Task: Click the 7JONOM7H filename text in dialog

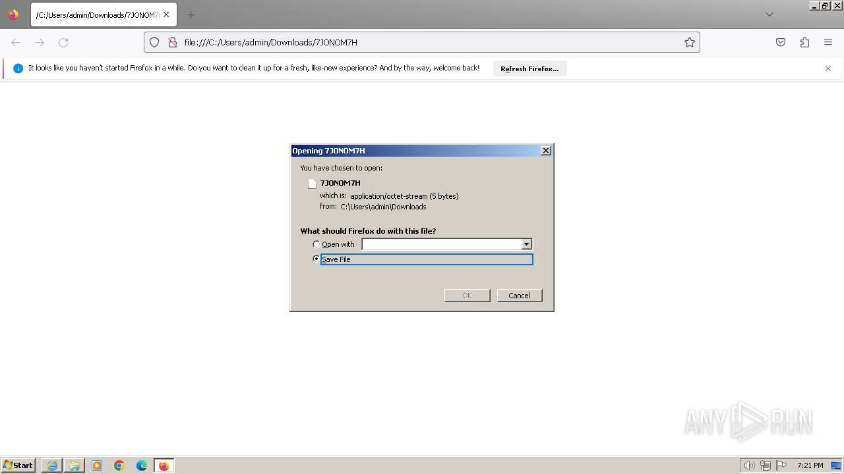Action: pos(340,183)
